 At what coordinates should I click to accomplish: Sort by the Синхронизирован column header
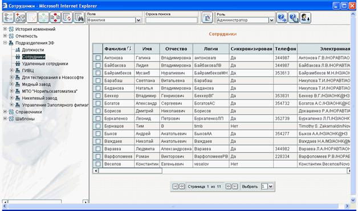point(251,49)
